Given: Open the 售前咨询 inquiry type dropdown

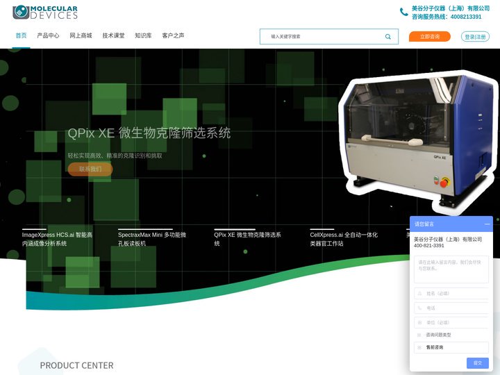Looking at the screenshot, I should click(x=451, y=347).
